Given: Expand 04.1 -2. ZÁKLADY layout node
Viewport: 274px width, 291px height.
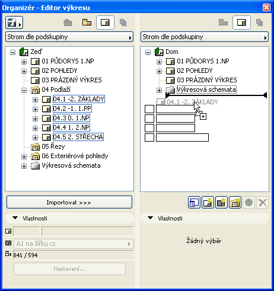Looking at the screenshot, I should click(35, 100).
